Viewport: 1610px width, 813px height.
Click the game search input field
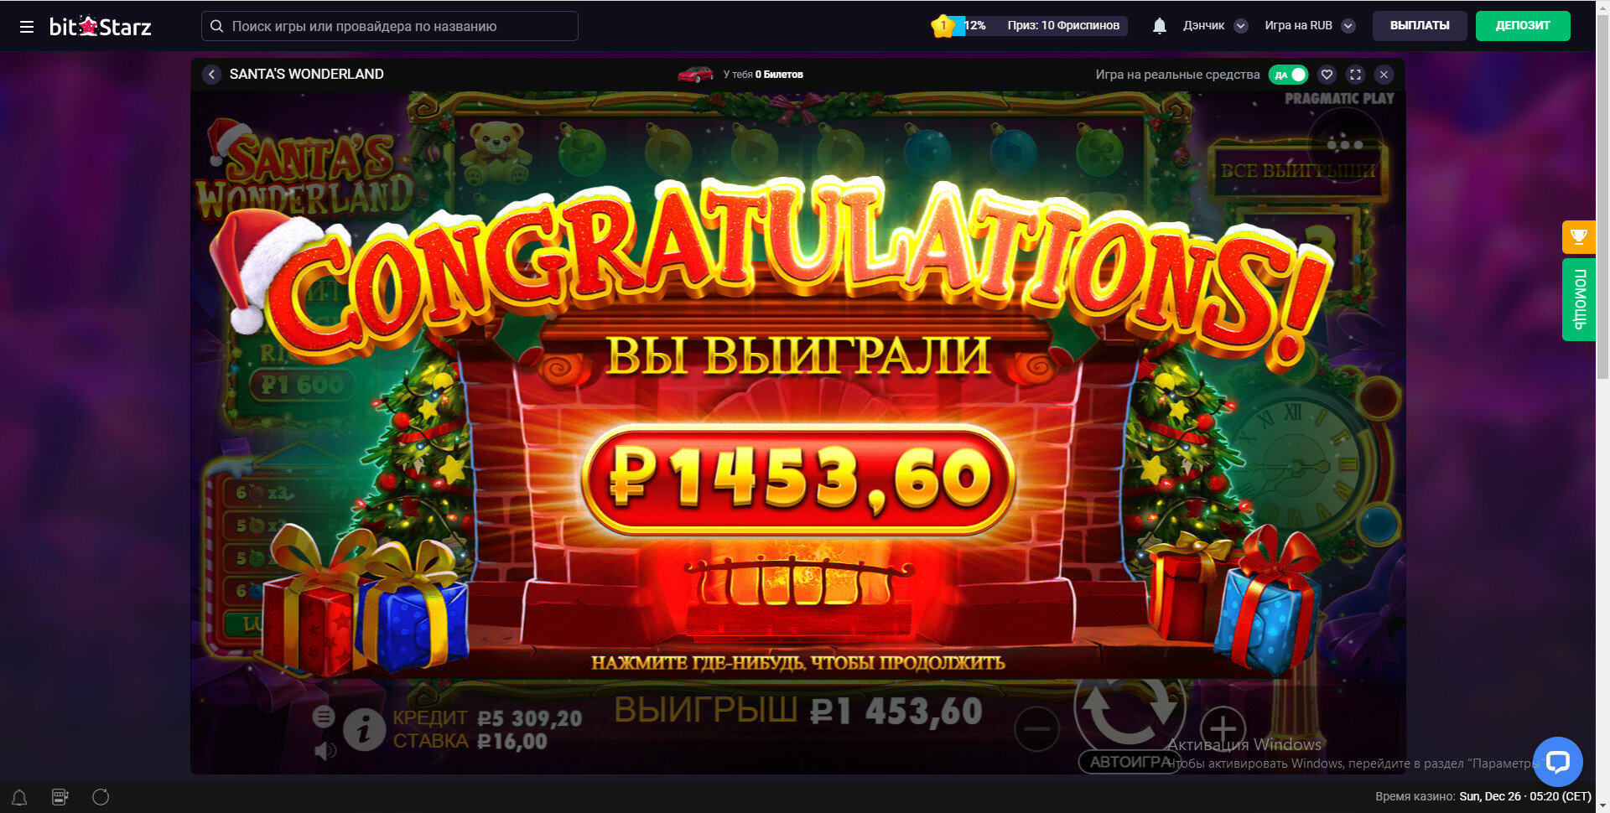point(390,26)
